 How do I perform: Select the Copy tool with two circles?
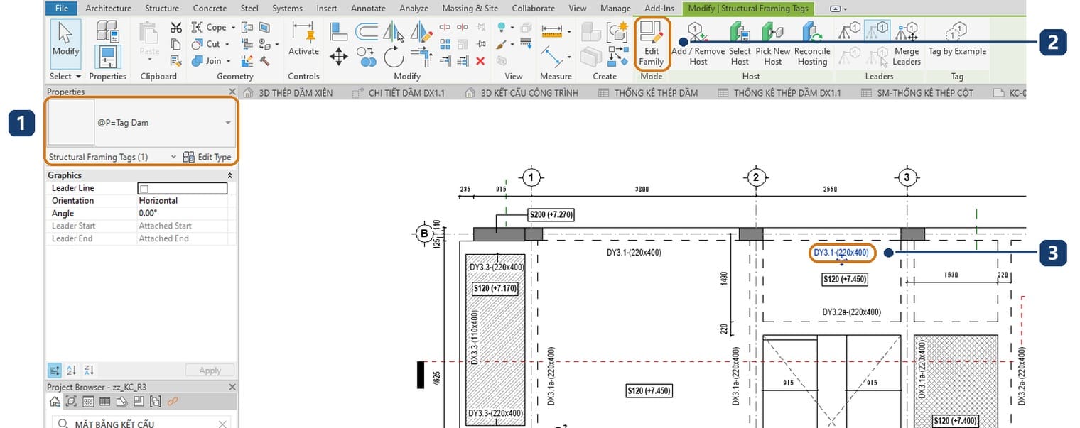[x=366, y=57]
